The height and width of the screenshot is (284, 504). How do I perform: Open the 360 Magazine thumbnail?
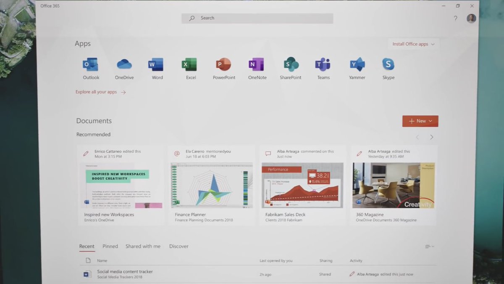tap(394, 186)
